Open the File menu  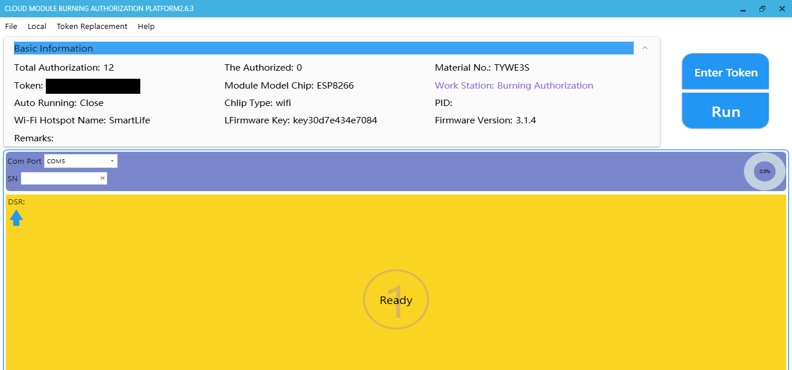tap(11, 26)
